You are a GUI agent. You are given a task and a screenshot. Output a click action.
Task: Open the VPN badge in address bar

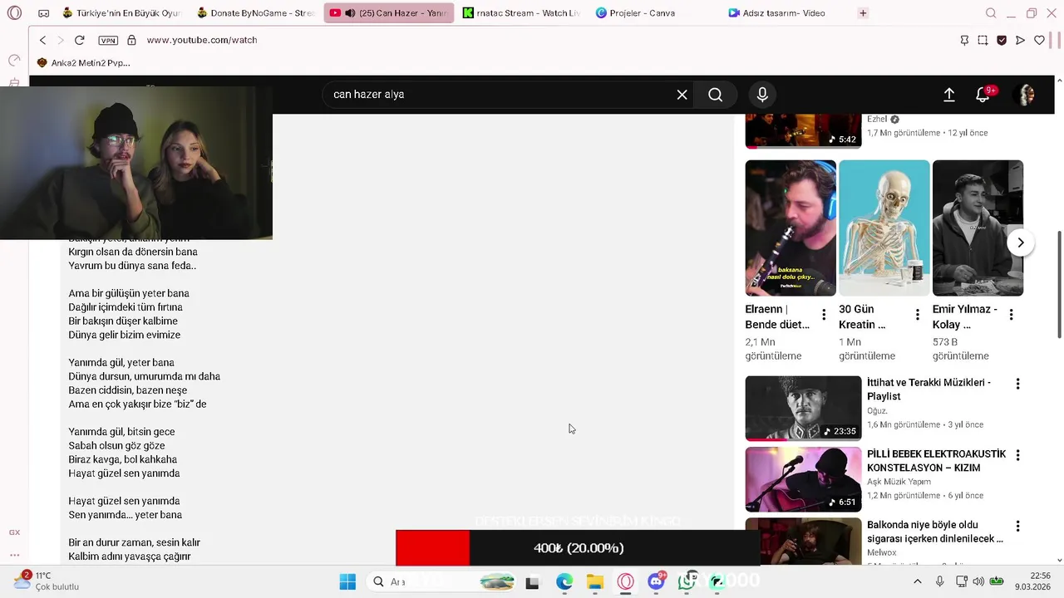click(x=108, y=40)
